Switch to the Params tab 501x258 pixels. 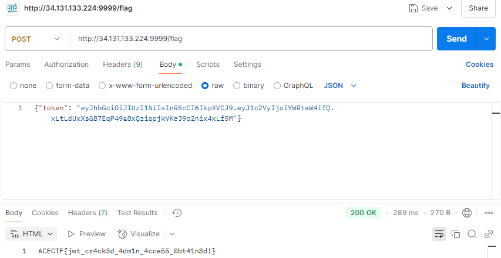click(18, 64)
